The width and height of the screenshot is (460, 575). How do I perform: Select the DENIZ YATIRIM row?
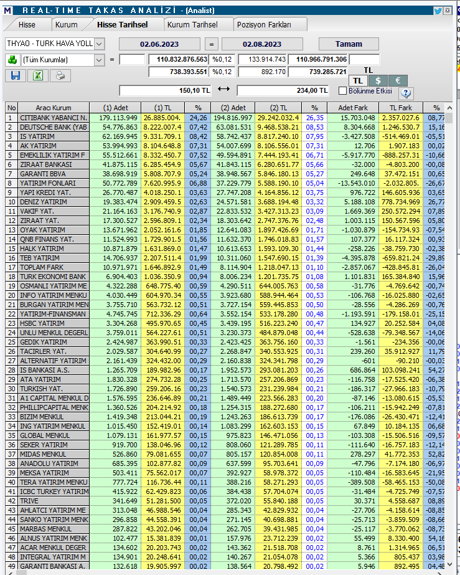coord(225,202)
